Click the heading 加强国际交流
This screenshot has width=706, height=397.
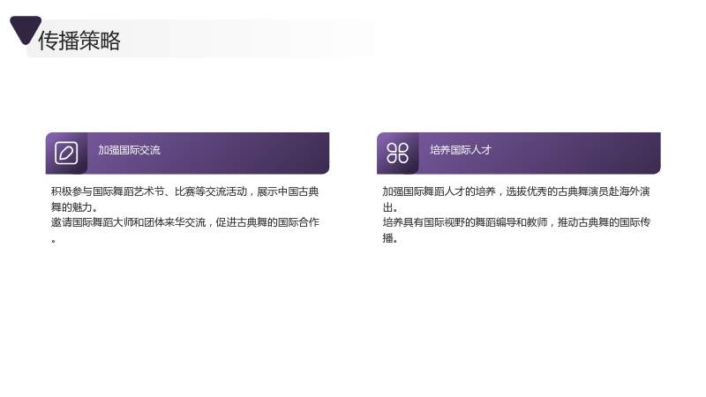click(x=129, y=150)
